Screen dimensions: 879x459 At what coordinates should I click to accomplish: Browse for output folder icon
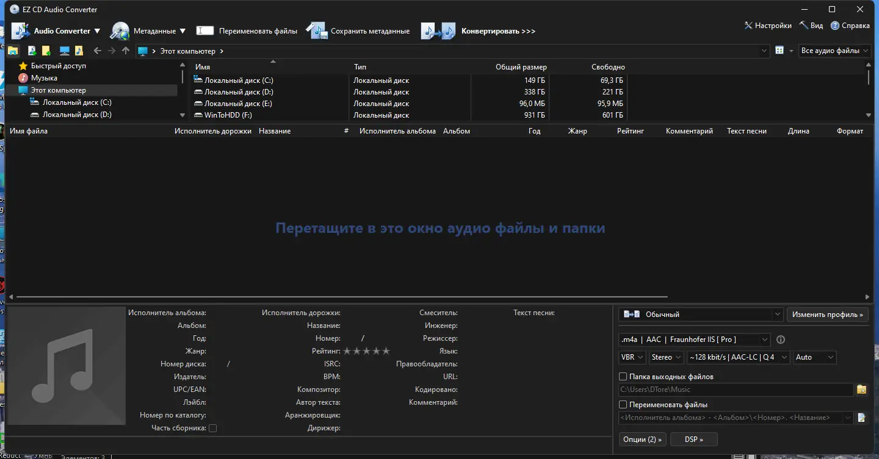(862, 390)
